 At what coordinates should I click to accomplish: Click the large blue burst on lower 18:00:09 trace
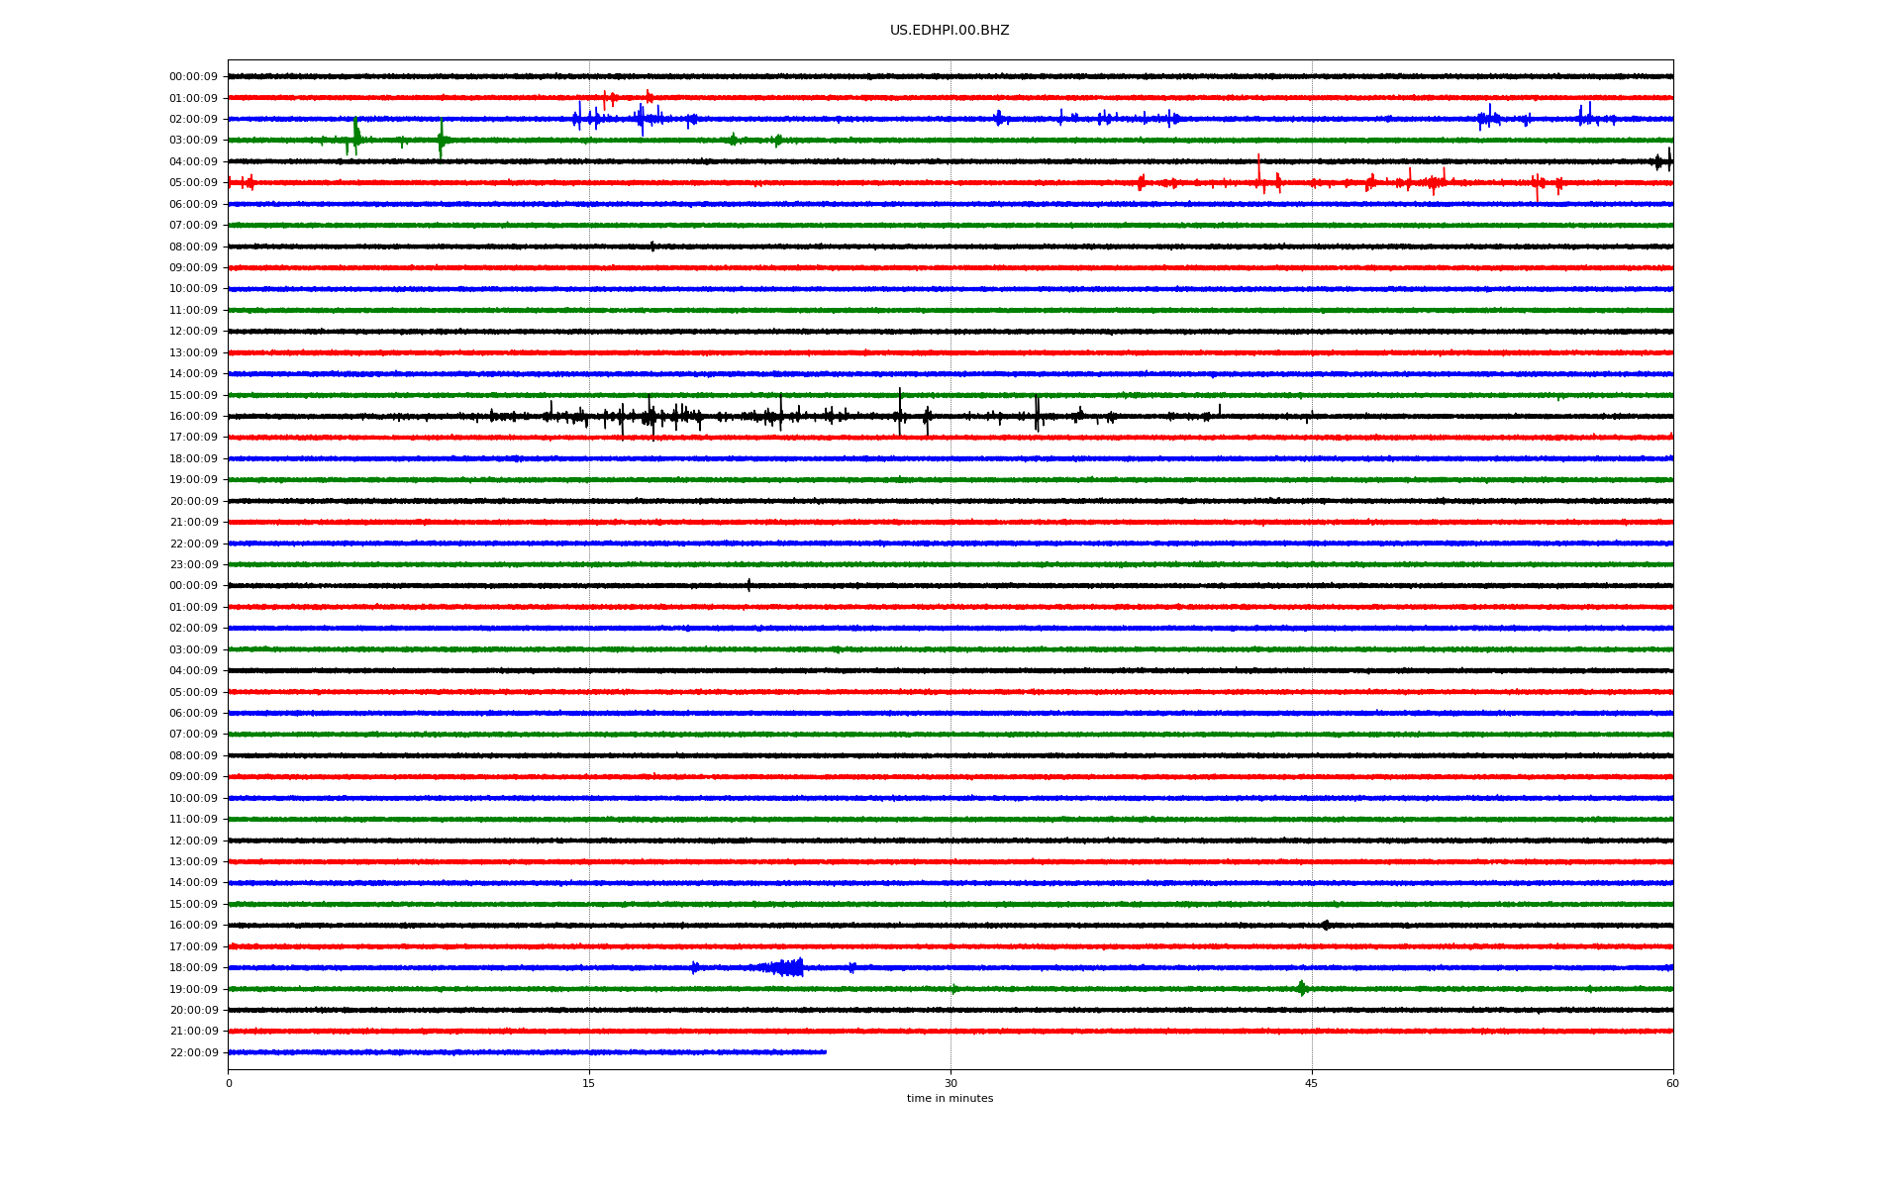pyautogui.click(x=789, y=967)
